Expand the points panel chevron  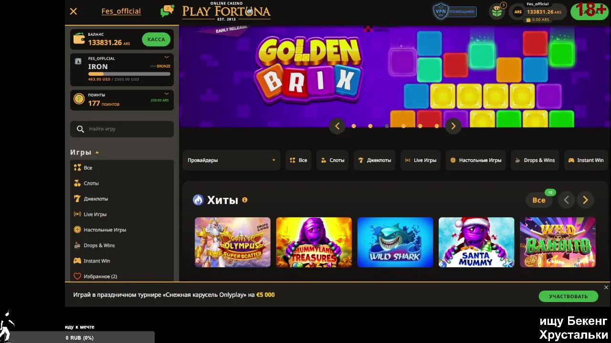click(x=167, y=93)
